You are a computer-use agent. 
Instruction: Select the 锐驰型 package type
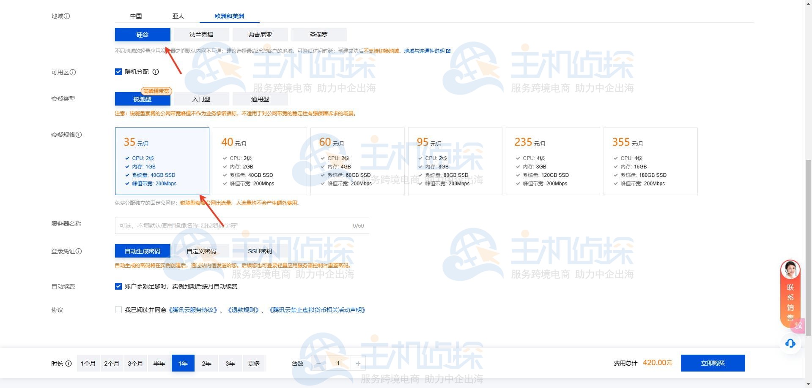(x=143, y=99)
